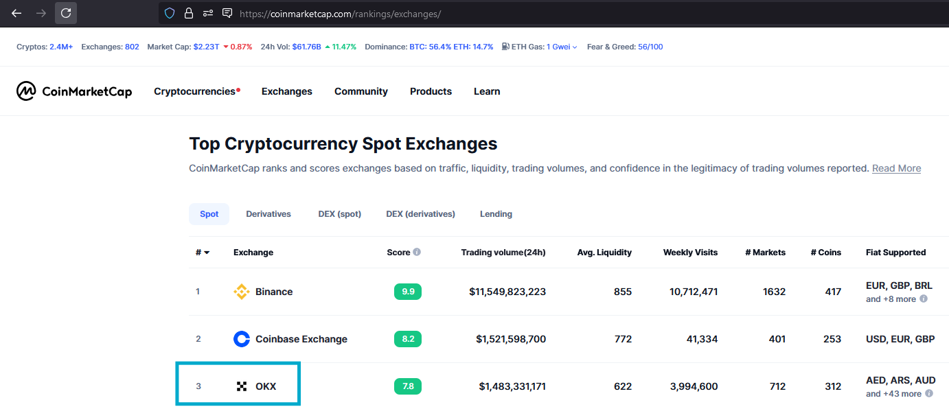Open the Products menu
The height and width of the screenshot is (409, 949).
431,91
